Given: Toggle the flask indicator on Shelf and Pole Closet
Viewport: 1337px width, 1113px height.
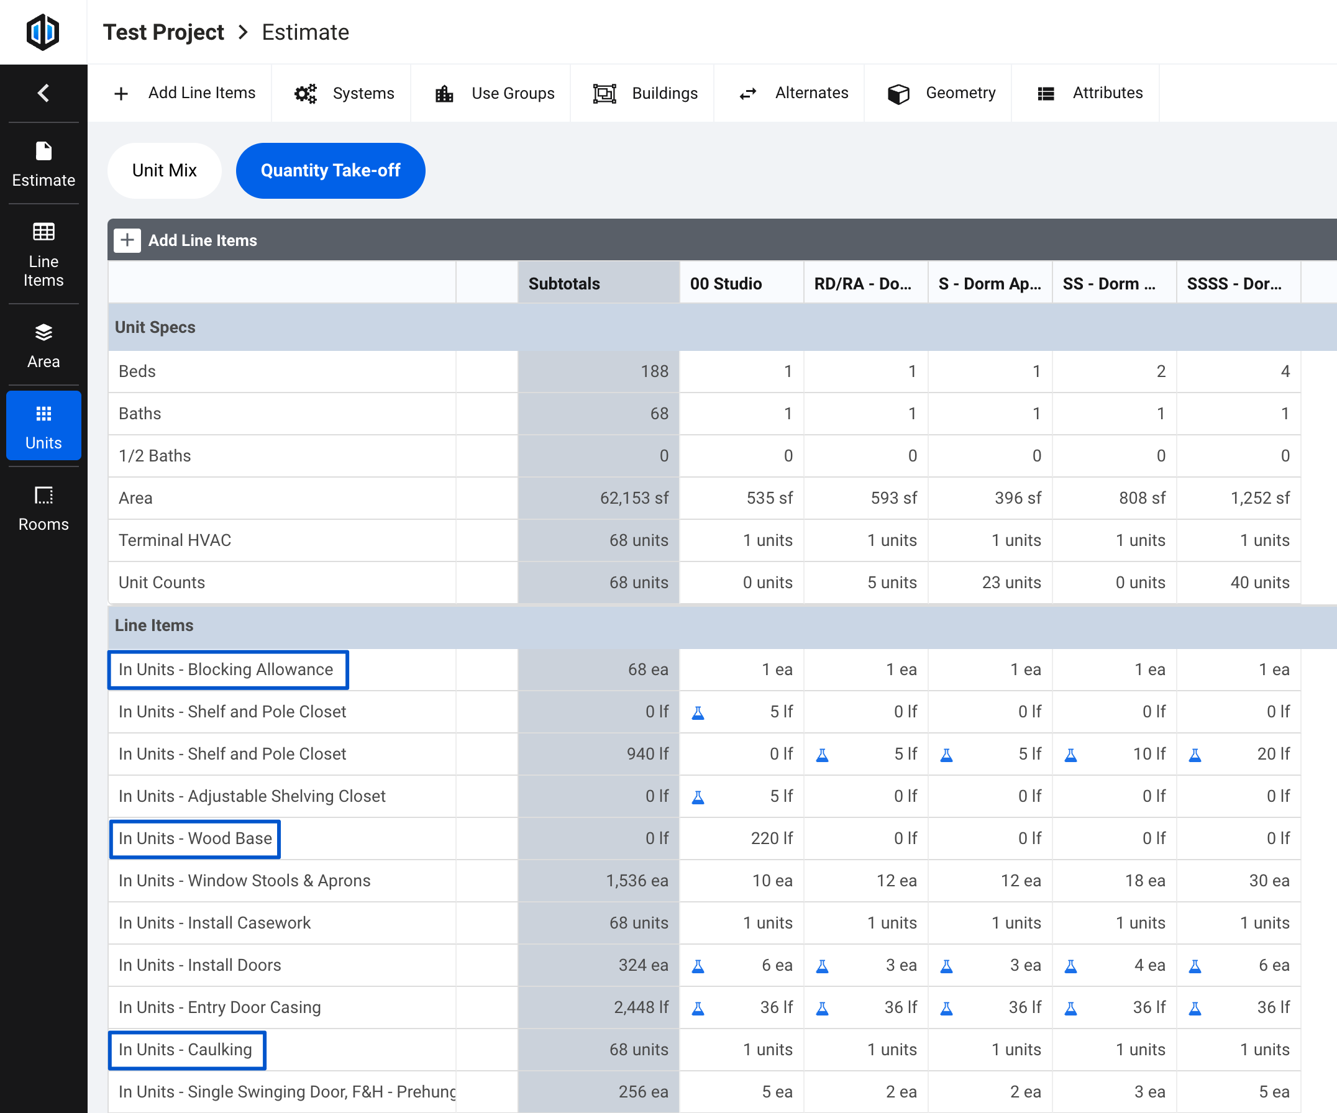Looking at the screenshot, I should [x=698, y=711].
